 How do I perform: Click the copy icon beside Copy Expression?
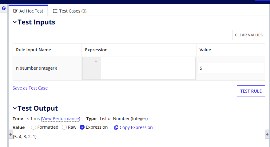[116, 127]
